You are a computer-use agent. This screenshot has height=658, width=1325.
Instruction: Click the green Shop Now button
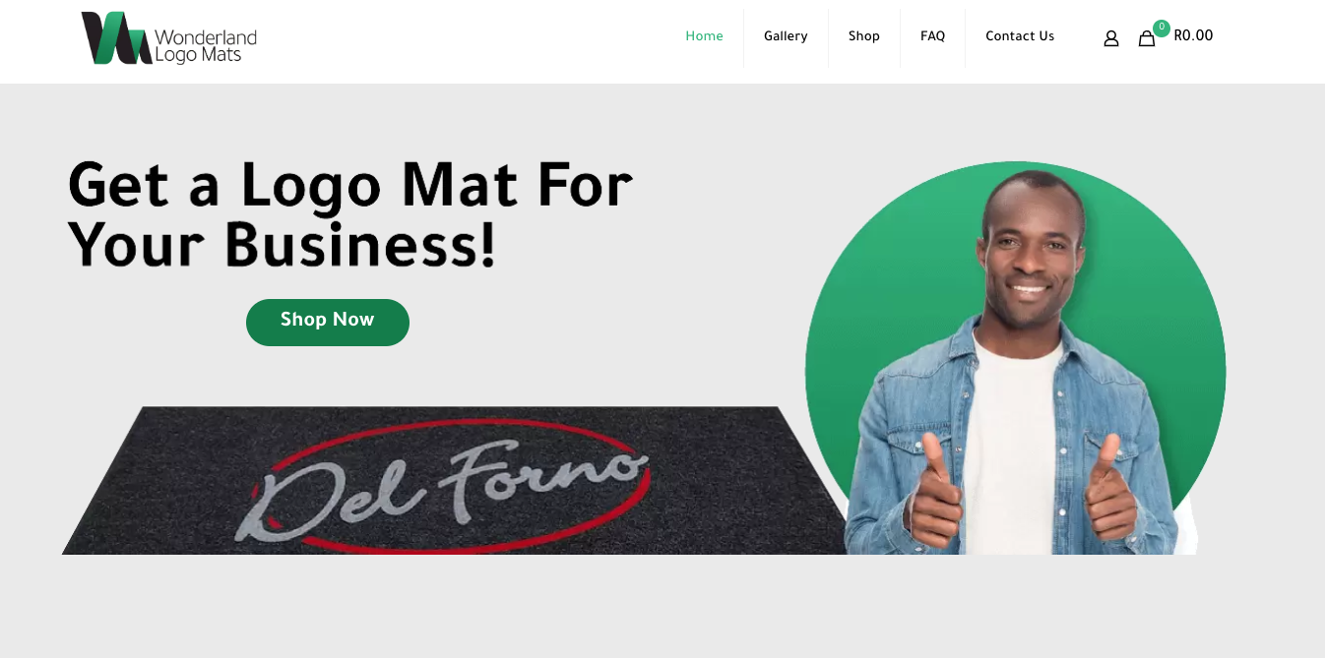click(328, 323)
